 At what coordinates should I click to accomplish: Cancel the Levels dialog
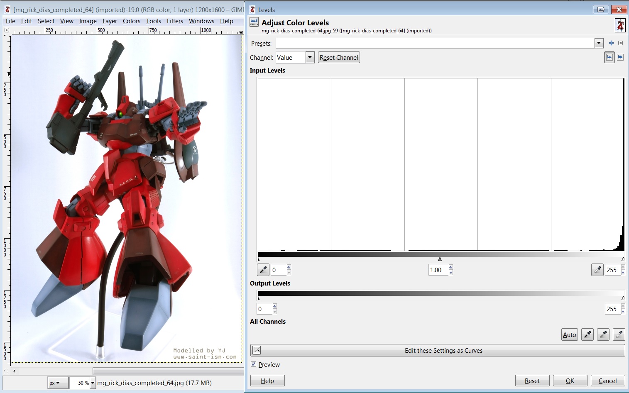coord(608,381)
